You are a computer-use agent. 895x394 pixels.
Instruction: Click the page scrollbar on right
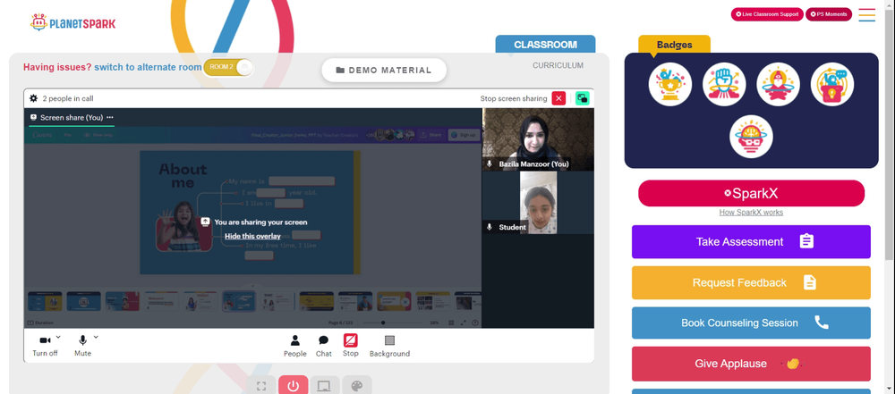point(891,137)
